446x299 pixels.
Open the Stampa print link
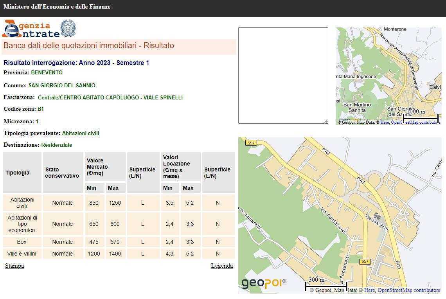(14, 266)
